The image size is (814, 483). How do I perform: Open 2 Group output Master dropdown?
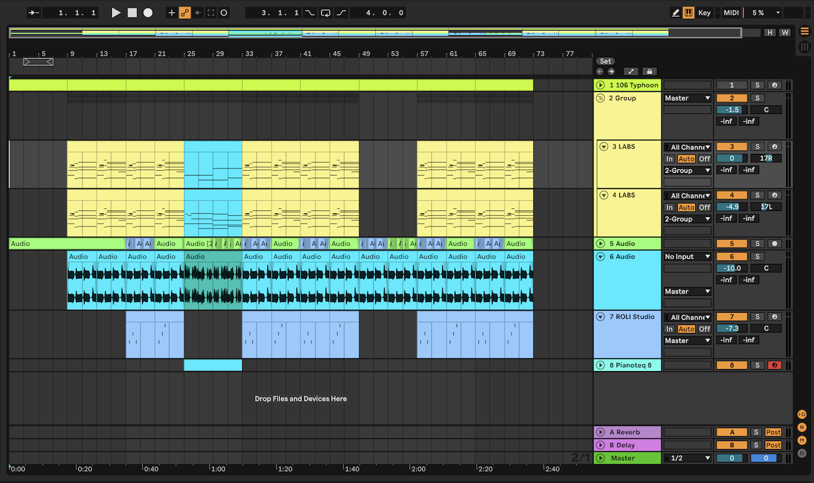pyautogui.click(x=687, y=98)
